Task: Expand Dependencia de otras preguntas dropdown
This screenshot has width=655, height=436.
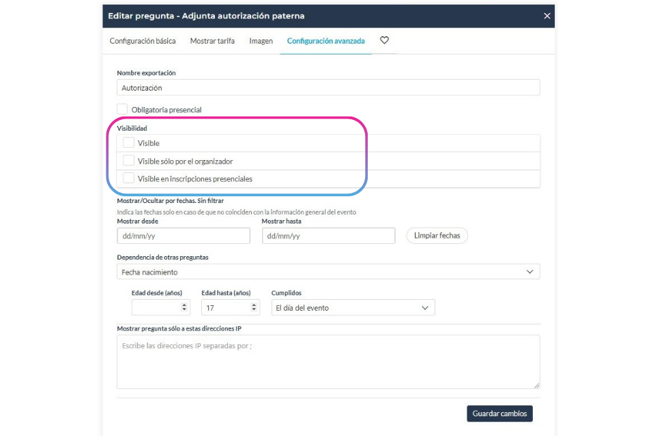Action: pyautogui.click(x=328, y=272)
